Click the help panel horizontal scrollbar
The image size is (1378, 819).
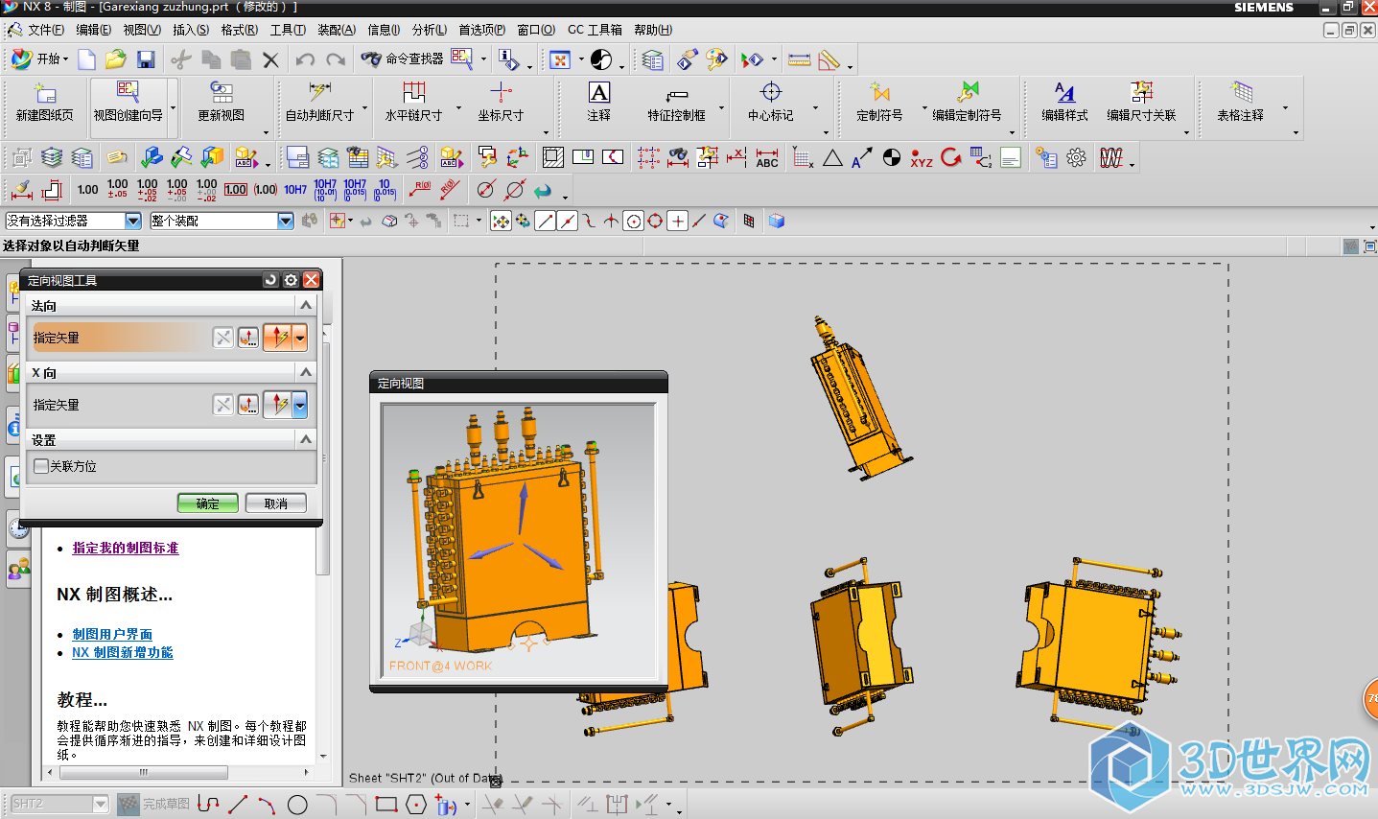[142, 772]
